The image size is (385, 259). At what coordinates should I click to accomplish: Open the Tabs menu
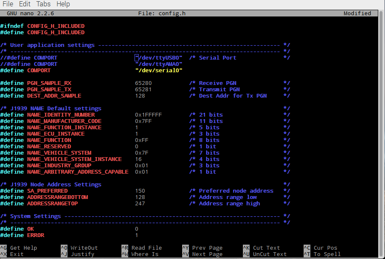click(x=43, y=4)
